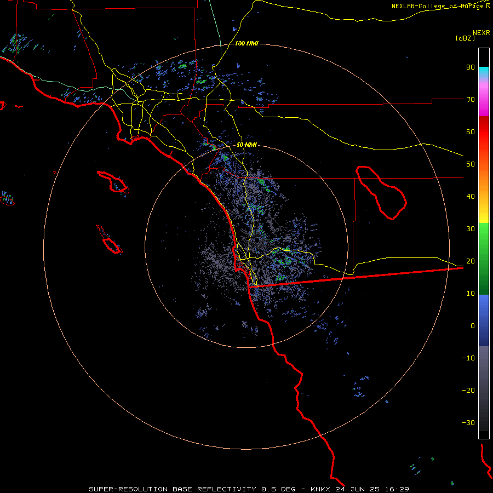Click the 30 value on the dBZ scale
Screen dimensions: 493x493
[471, 229]
